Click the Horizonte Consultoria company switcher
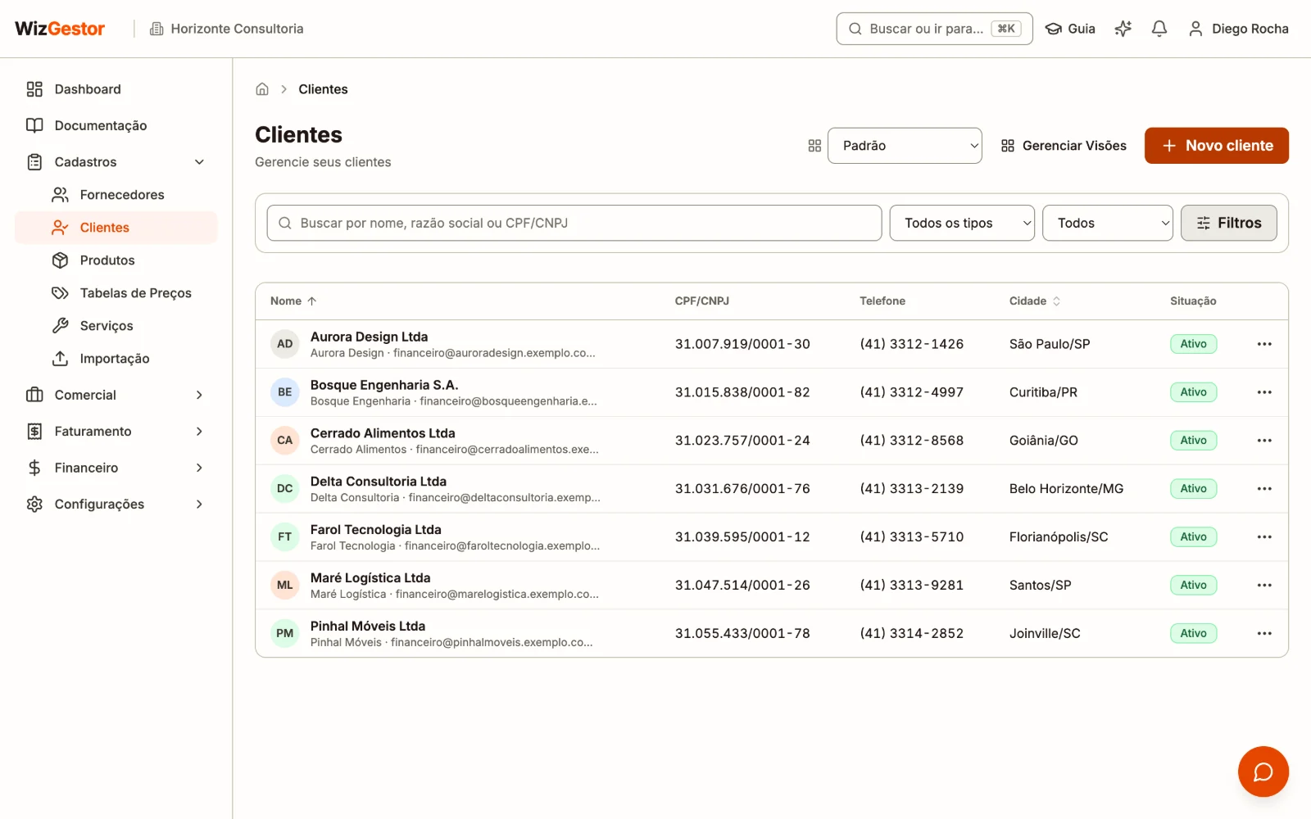1311x819 pixels. [226, 29]
